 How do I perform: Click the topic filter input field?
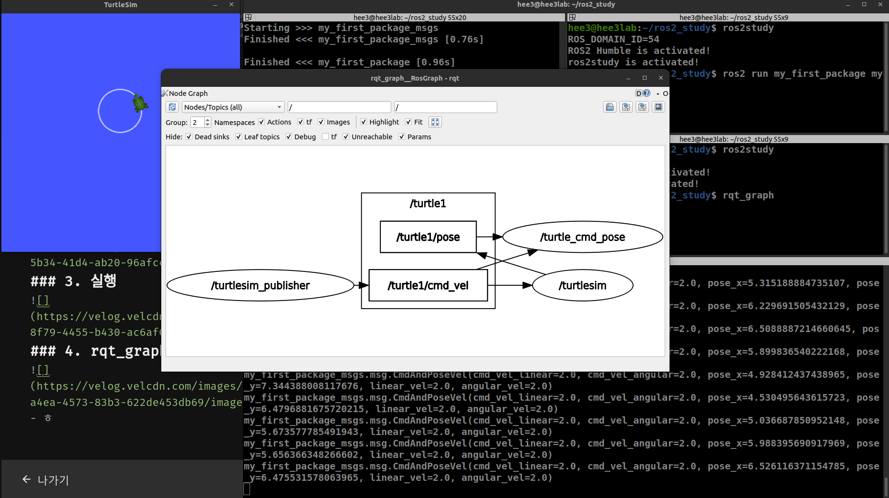(446, 107)
